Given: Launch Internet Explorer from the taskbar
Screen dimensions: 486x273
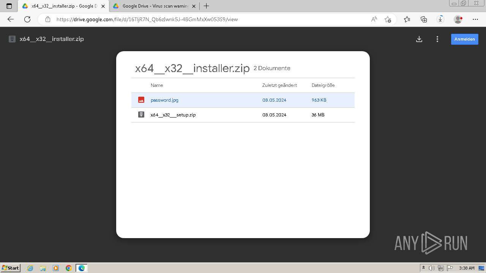Looking at the screenshot, I should 30,268.
